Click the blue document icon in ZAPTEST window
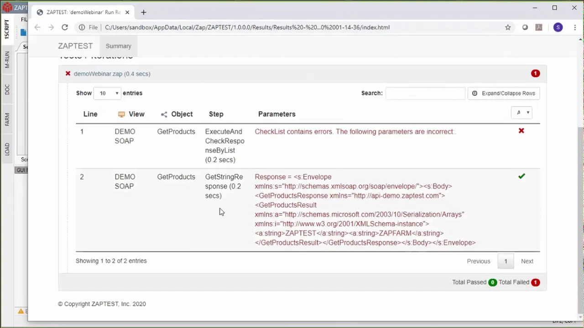Screen dimensions: 584x328 [23, 33]
